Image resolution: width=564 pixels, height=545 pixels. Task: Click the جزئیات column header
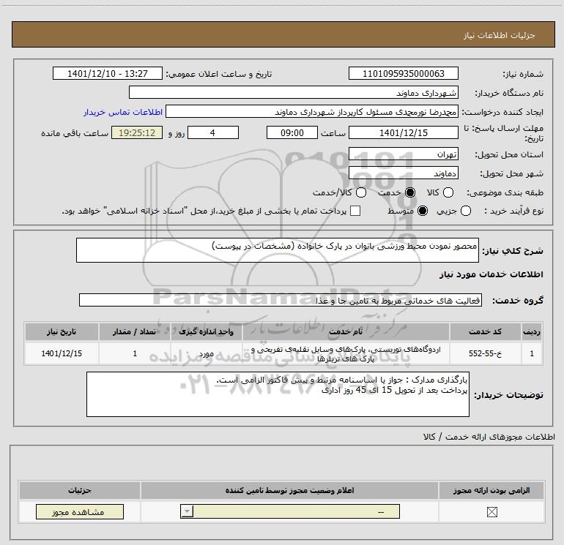[x=80, y=490]
